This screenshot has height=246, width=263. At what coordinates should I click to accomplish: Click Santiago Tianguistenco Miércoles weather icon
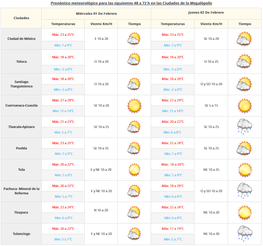pos(134,84)
